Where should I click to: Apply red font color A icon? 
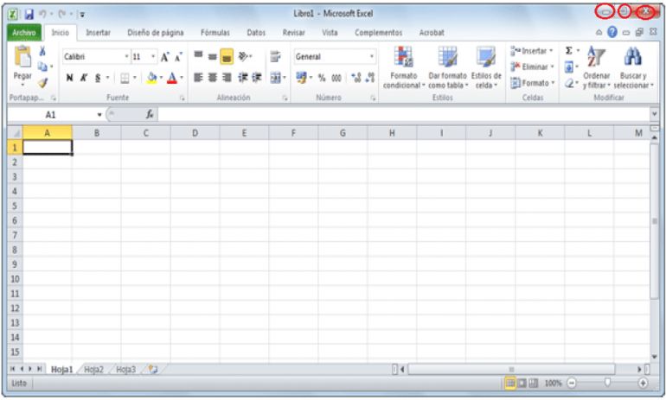pyautogui.click(x=172, y=78)
